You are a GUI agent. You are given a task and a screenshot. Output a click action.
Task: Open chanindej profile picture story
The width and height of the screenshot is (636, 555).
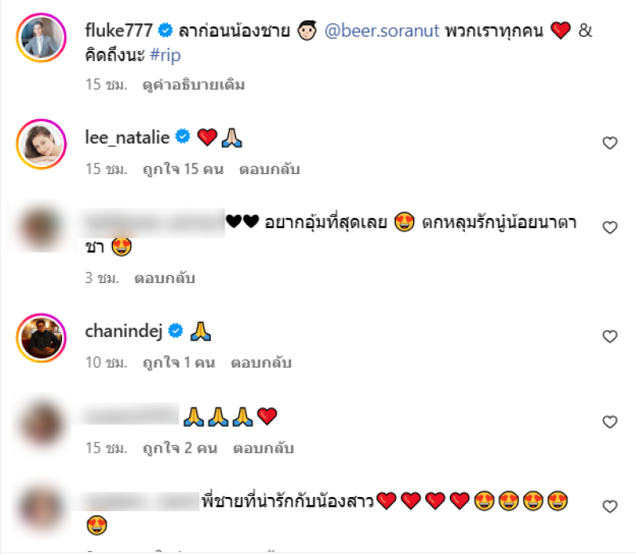point(41,338)
